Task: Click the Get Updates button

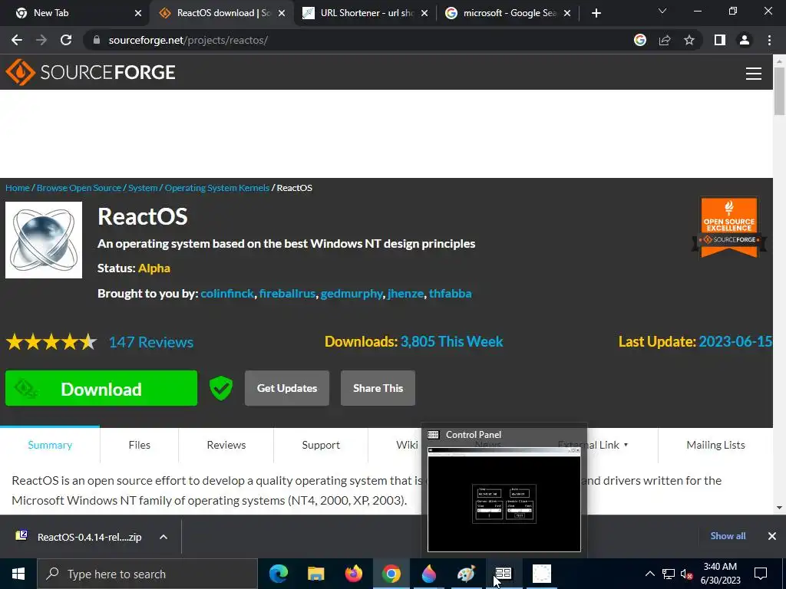Action: pyautogui.click(x=287, y=388)
